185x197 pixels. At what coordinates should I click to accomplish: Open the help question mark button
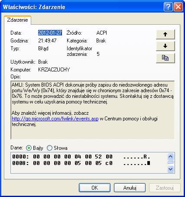pyautogui.click(x=168, y=7)
